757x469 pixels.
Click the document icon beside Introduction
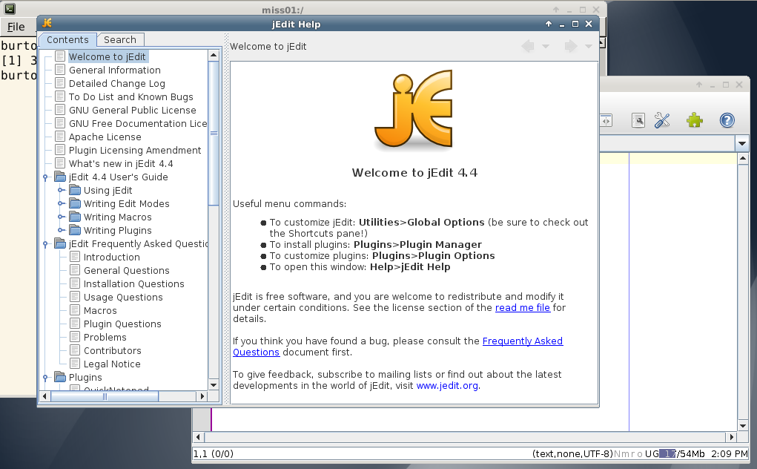tap(75, 257)
